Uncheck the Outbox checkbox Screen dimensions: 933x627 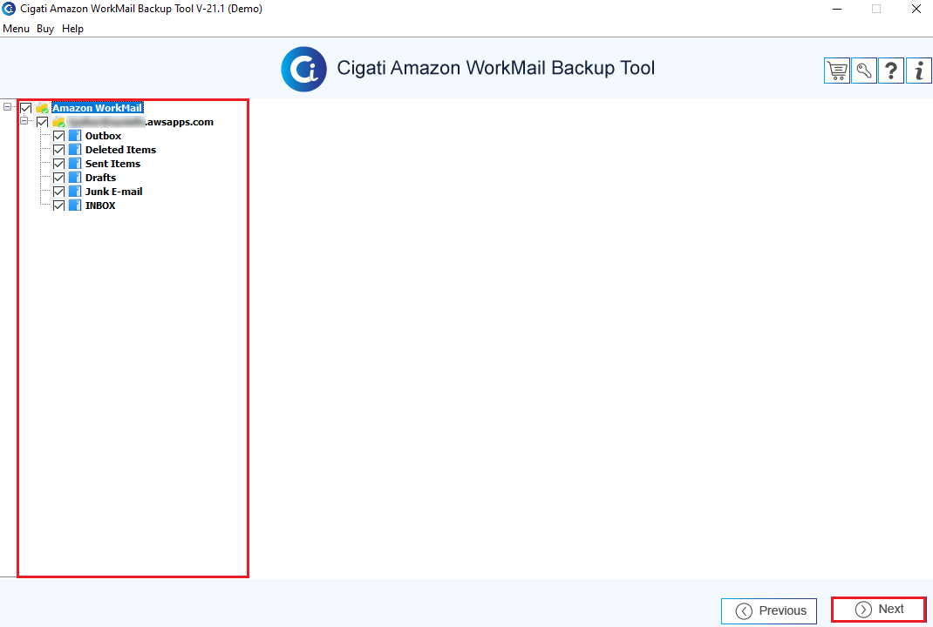pos(59,136)
